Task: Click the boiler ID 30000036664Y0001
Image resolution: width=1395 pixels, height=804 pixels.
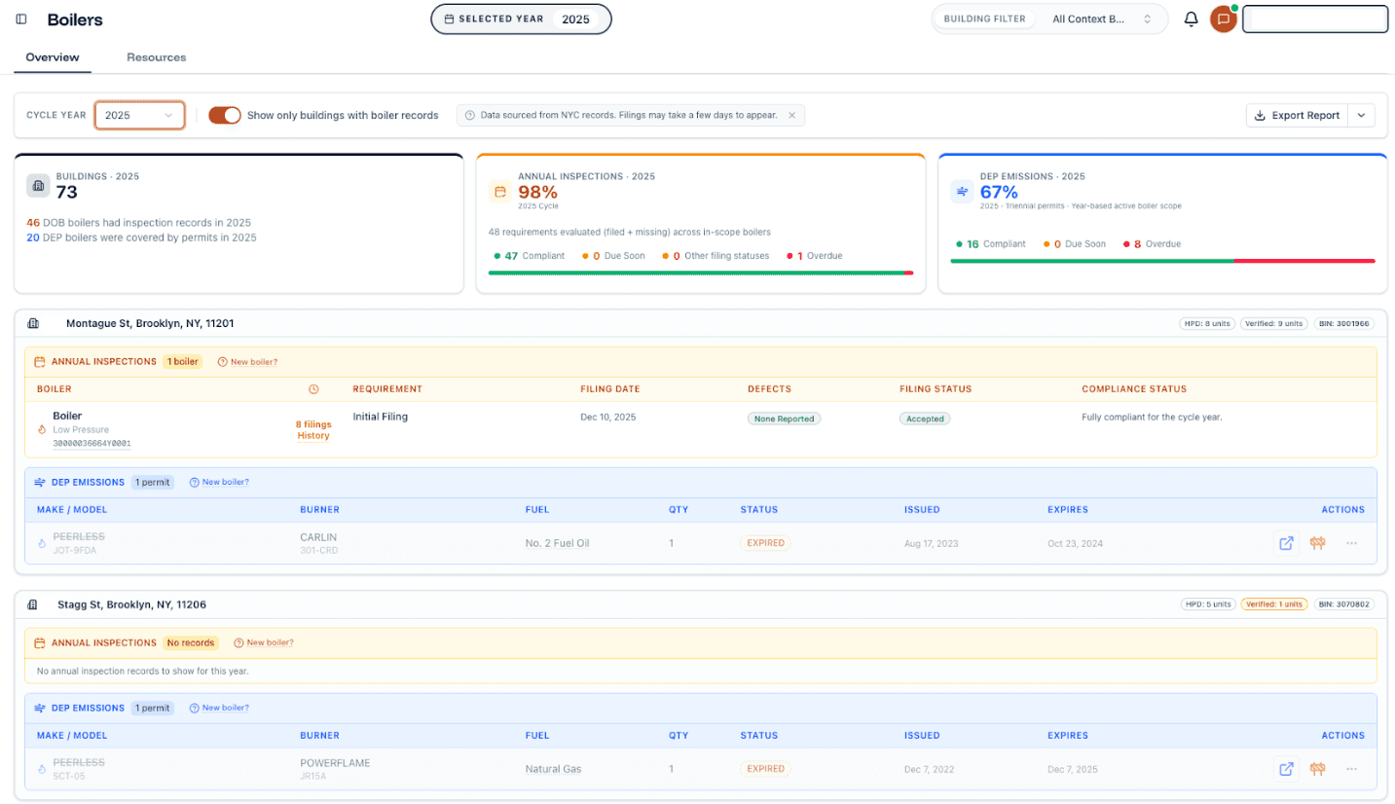Action: [x=92, y=443]
